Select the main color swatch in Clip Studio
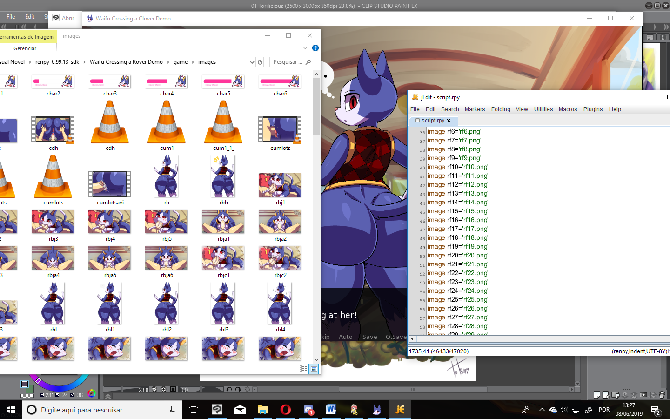Image resolution: width=670 pixels, height=419 pixels. pos(25,384)
